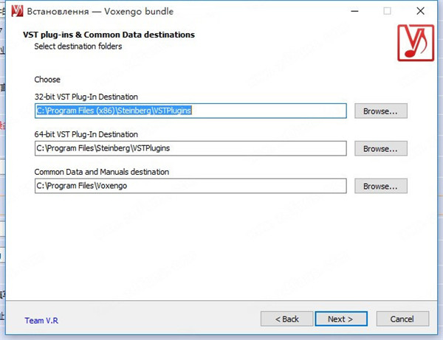Click the 'Common Data and Manuals destination' label

coord(101,172)
